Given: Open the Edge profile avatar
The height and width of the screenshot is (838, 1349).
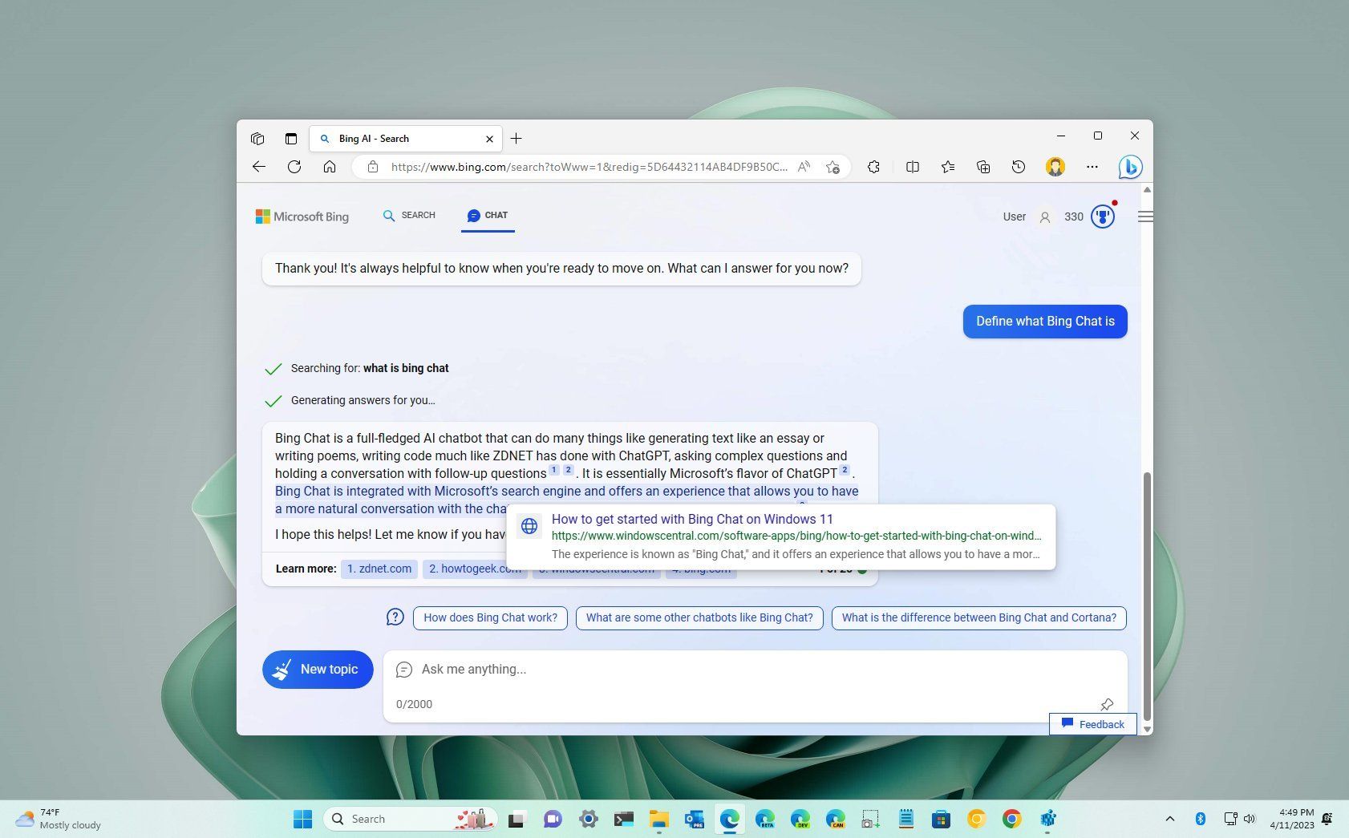Looking at the screenshot, I should click(1055, 167).
